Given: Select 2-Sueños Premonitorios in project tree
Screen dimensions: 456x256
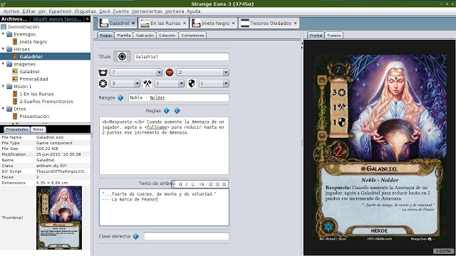Looking at the screenshot, I should [46, 101].
